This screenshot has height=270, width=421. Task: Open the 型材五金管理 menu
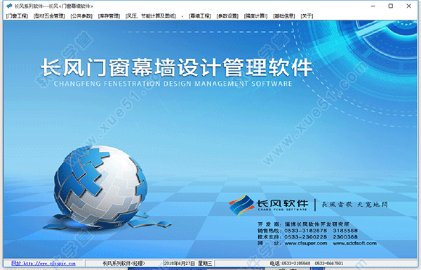(49, 16)
